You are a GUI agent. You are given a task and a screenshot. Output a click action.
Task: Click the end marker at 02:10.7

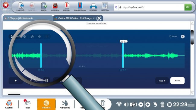pos(123,55)
